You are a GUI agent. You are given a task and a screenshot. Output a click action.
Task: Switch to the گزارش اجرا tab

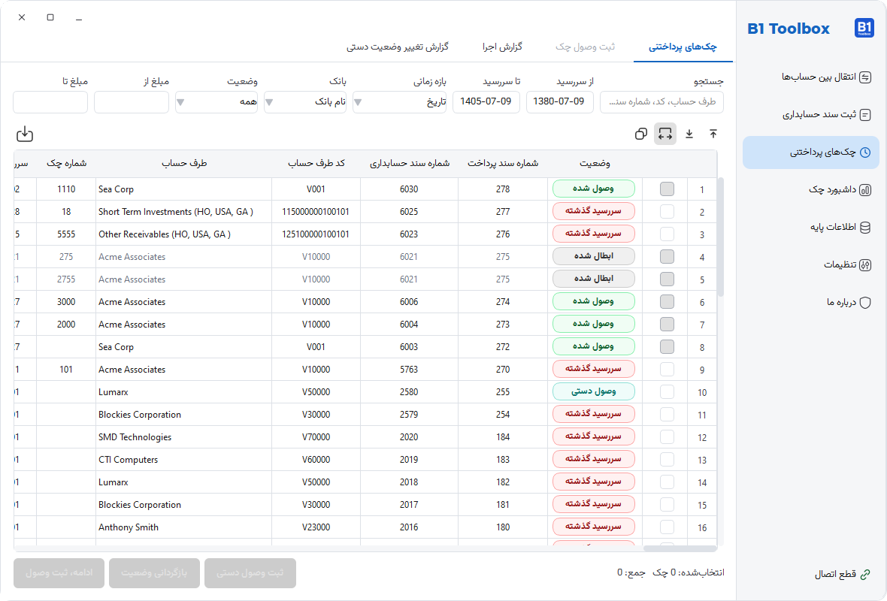click(x=502, y=47)
